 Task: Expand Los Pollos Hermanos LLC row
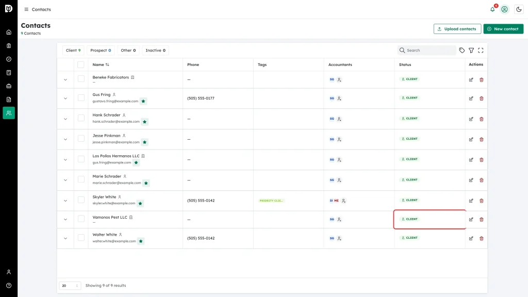65,160
